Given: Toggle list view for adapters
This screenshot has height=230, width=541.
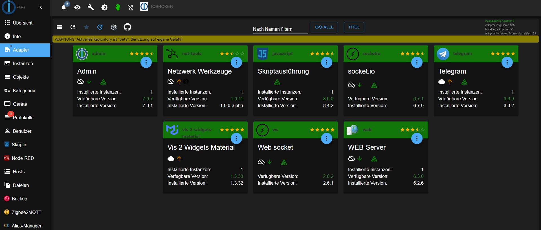Looking at the screenshot, I should click(x=59, y=27).
